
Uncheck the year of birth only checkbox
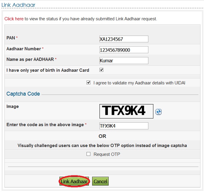tap(102, 70)
